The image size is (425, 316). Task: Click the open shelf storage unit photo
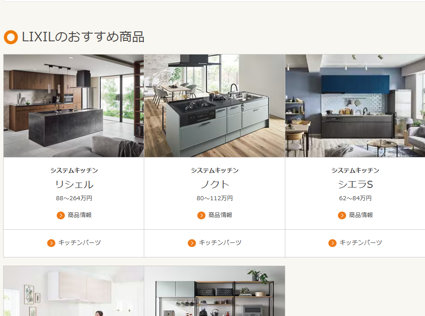click(x=215, y=291)
